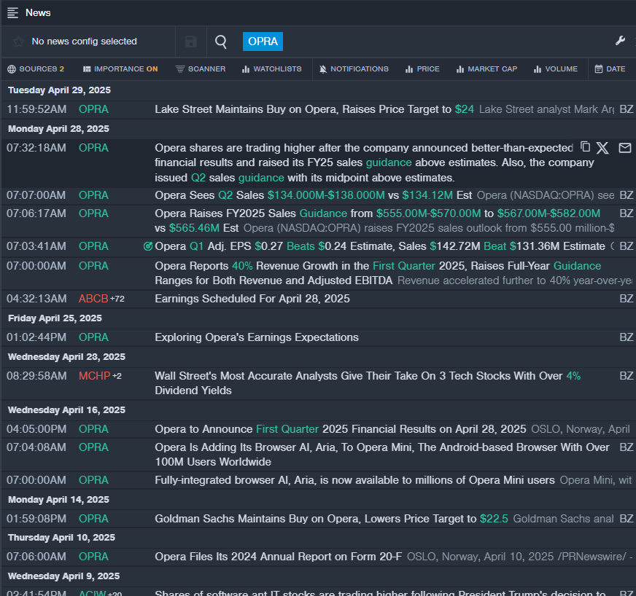
Task: Open Wall Street's Most Accurate Analysts headline
Action: tap(368, 383)
